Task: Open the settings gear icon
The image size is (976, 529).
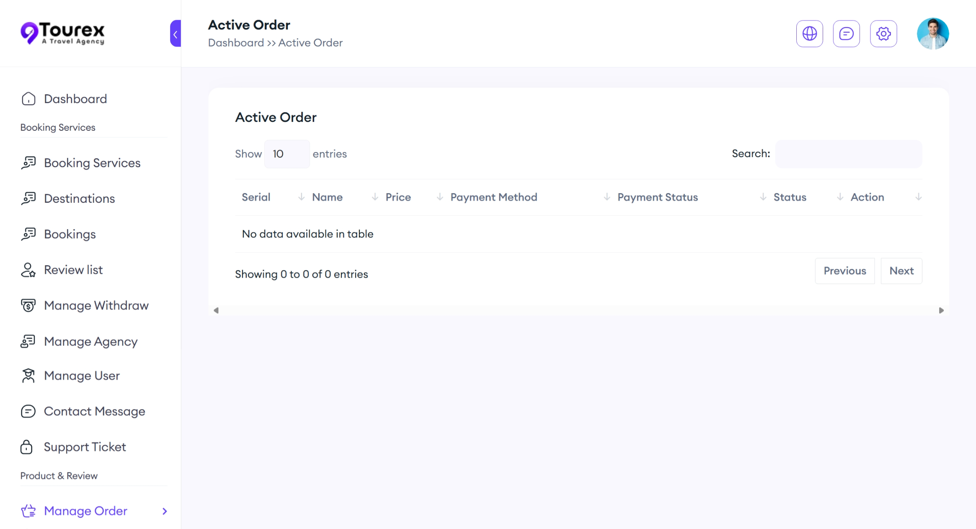Action: (883, 34)
